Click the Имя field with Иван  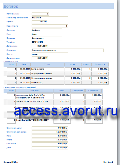click(47, 34)
